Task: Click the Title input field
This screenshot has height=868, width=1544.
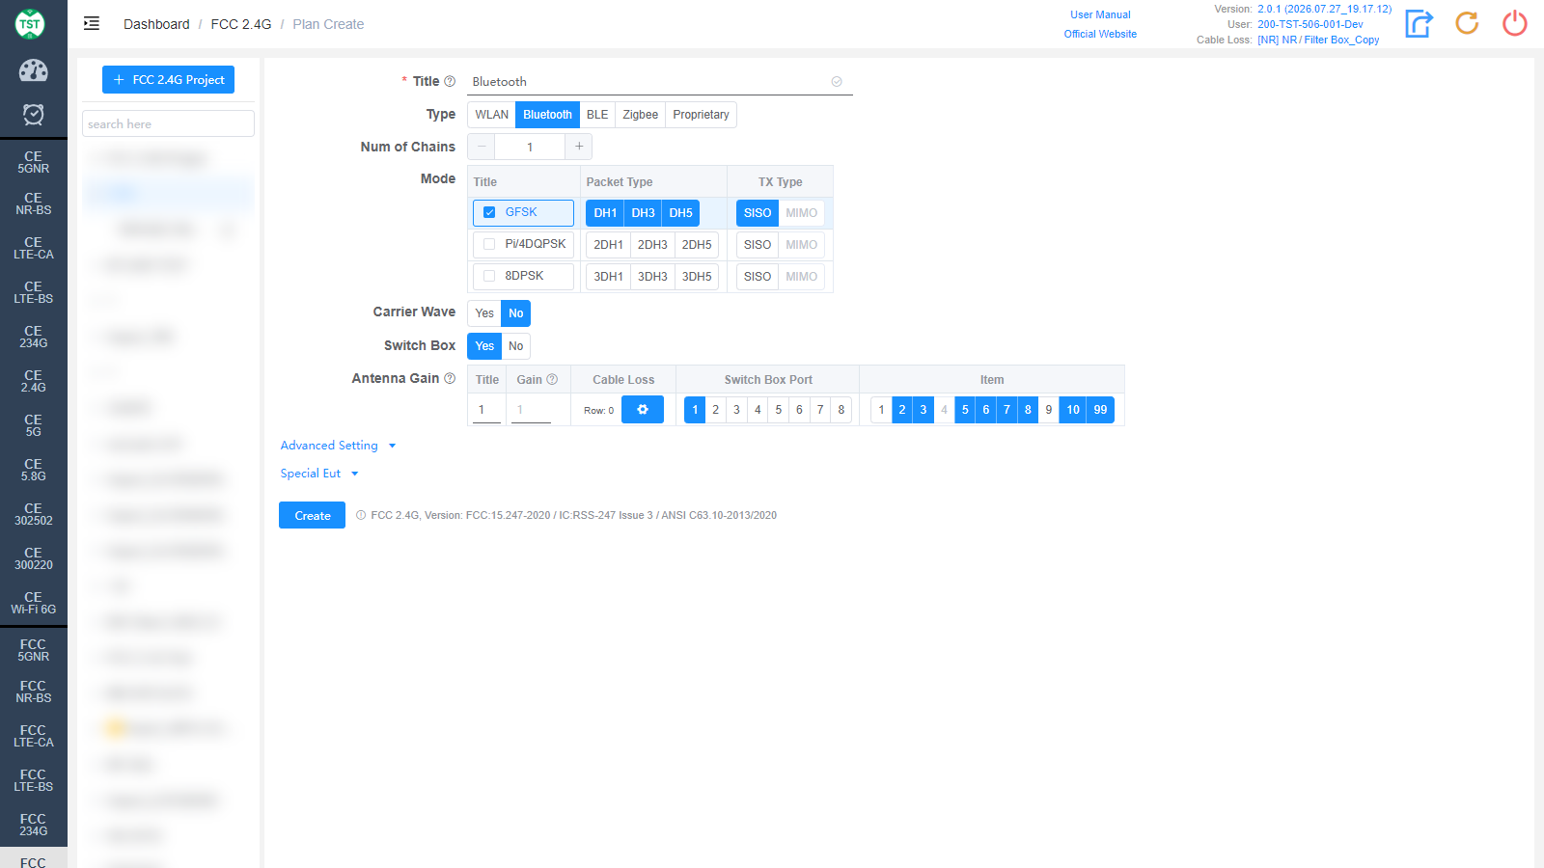Action: coord(660,82)
